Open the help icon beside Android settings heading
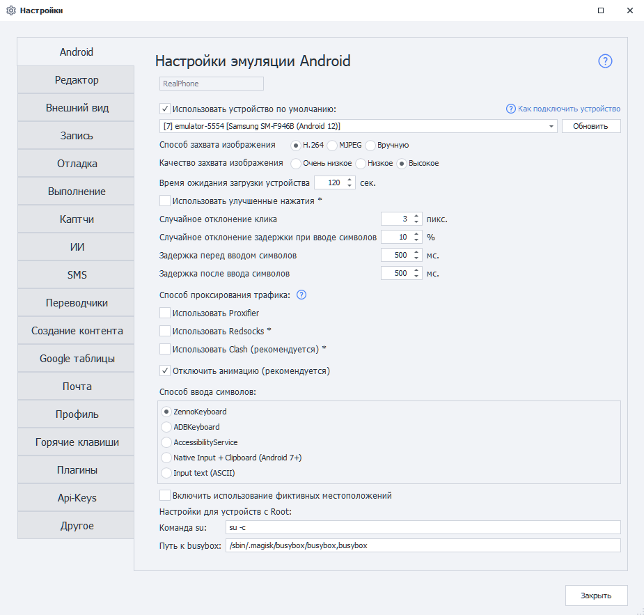 point(605,61)
